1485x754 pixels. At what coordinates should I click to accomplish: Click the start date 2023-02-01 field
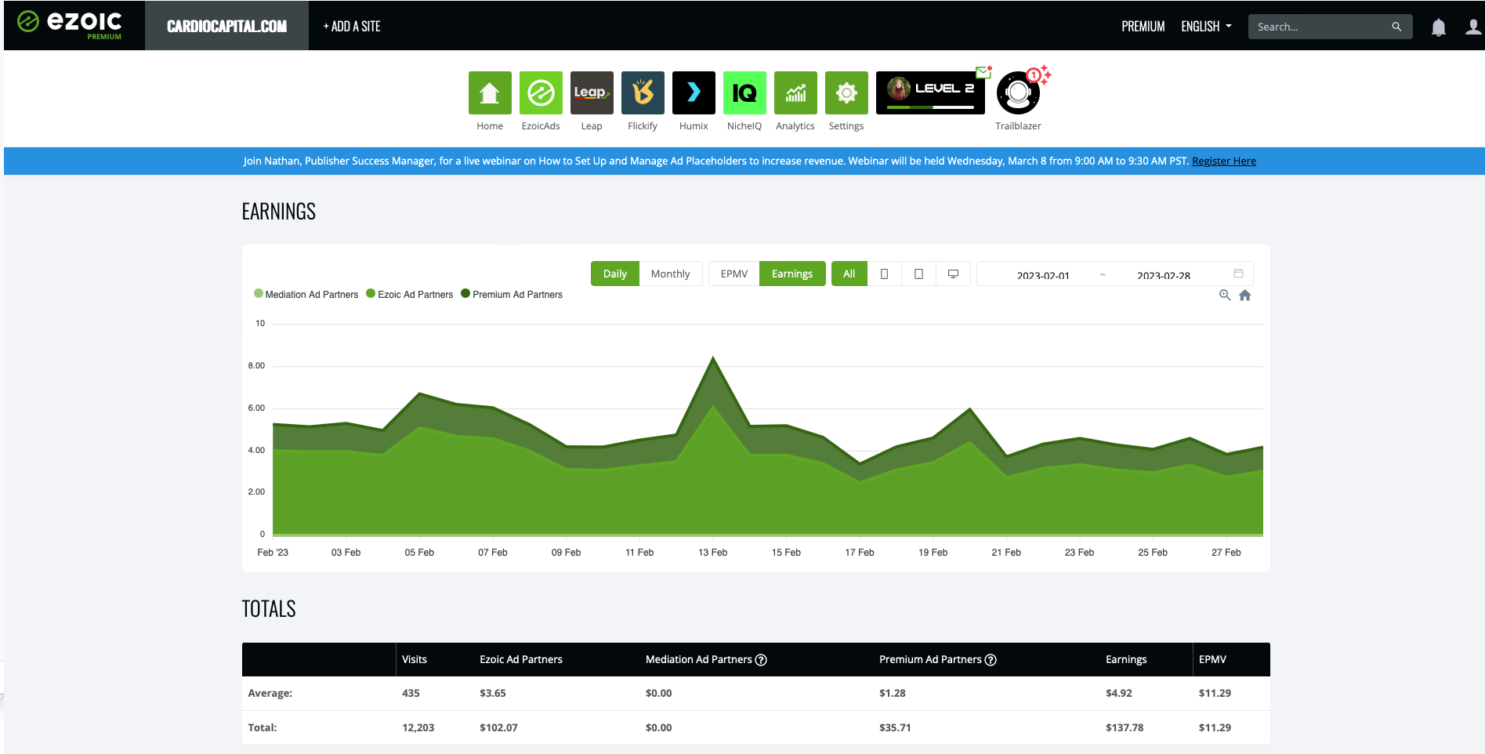click(x=1043, y=275)
